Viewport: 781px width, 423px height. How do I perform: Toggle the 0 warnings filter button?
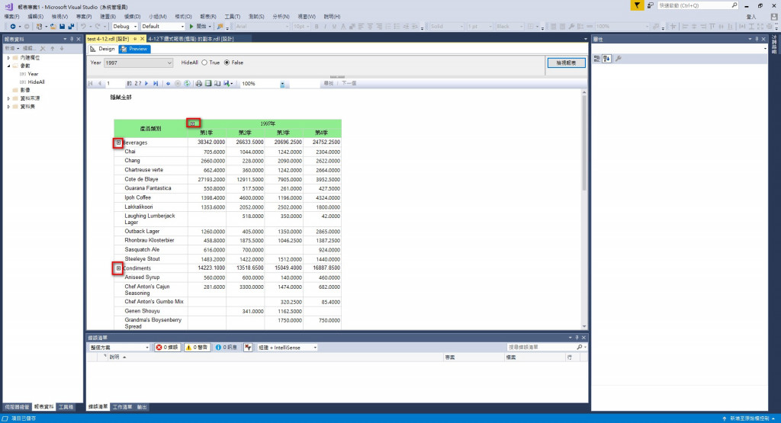197,348
